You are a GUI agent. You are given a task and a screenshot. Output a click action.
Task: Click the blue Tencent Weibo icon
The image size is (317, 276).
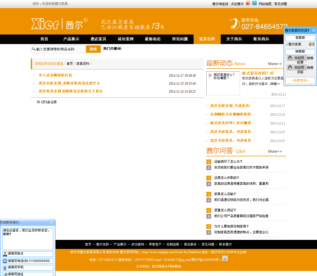point(255,3)
